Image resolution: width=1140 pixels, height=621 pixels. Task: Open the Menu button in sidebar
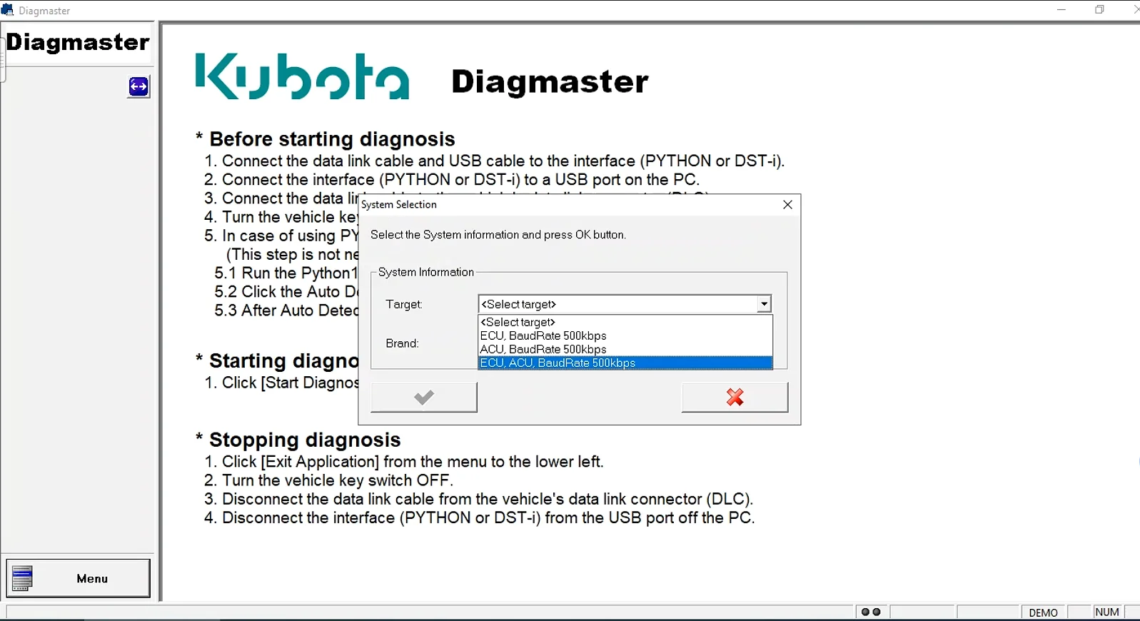click(79, 578)
